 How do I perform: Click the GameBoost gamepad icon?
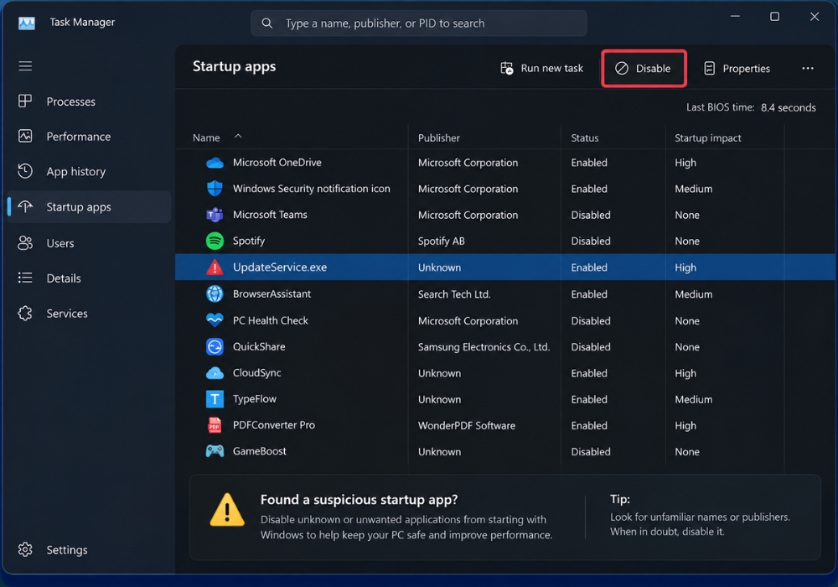[x=215, y=451]
